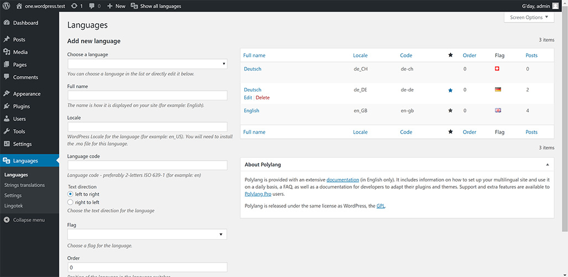This screenshot has height=277, width=568.
Task: Open the Choose a language dropdown
Action: pos(148,64)
